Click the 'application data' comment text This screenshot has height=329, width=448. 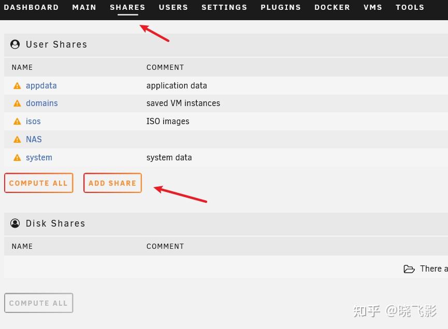177,85
